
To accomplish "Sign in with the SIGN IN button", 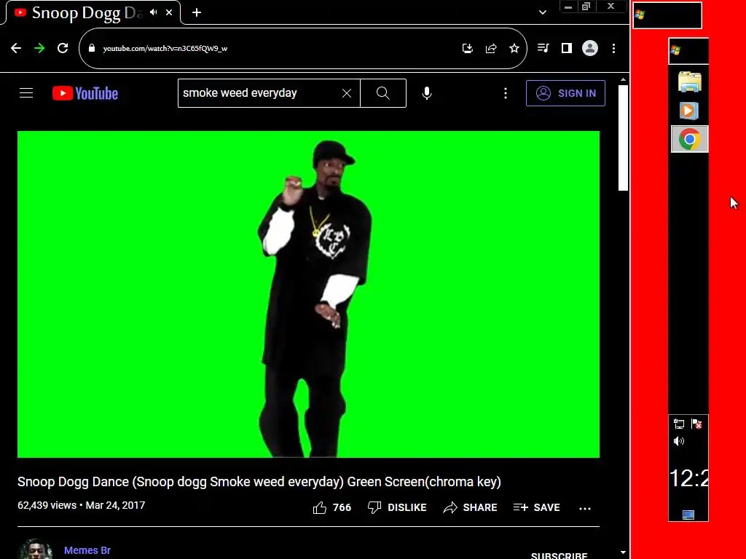I will pyautogui.click(x=565, y=93).
